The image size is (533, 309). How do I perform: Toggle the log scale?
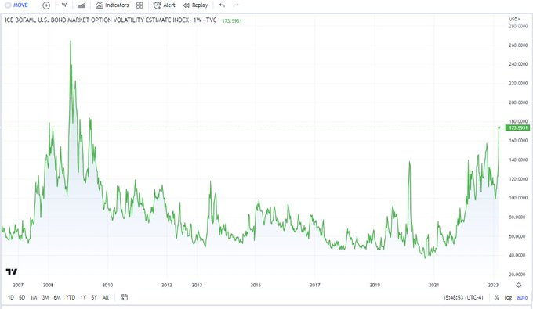pos(508,297)
